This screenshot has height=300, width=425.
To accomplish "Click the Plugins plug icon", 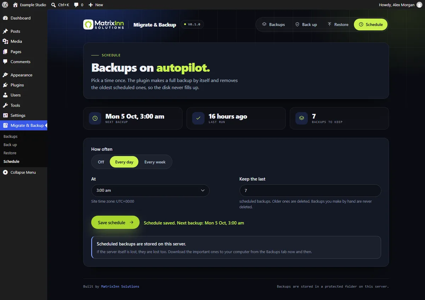I will click(x=5, y=85).
